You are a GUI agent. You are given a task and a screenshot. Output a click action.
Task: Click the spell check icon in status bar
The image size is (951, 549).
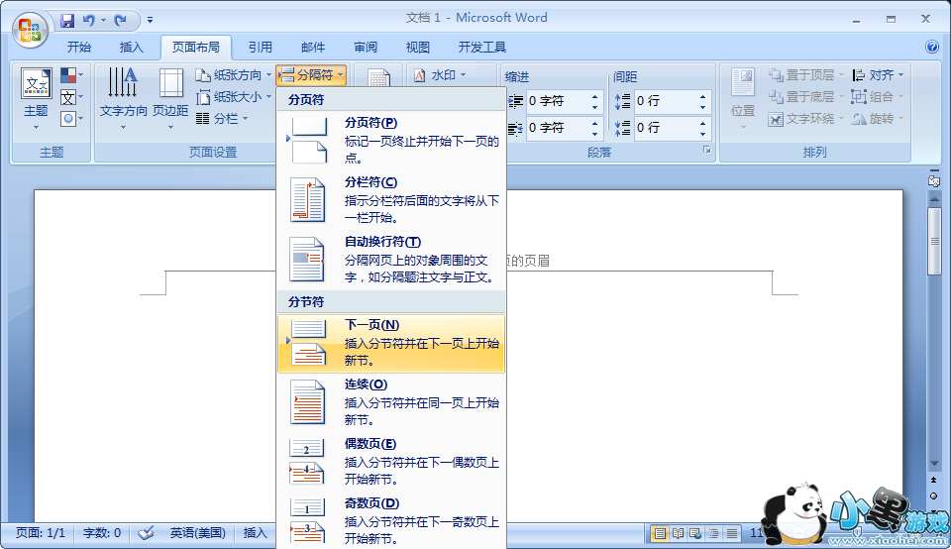pos(146,533)
